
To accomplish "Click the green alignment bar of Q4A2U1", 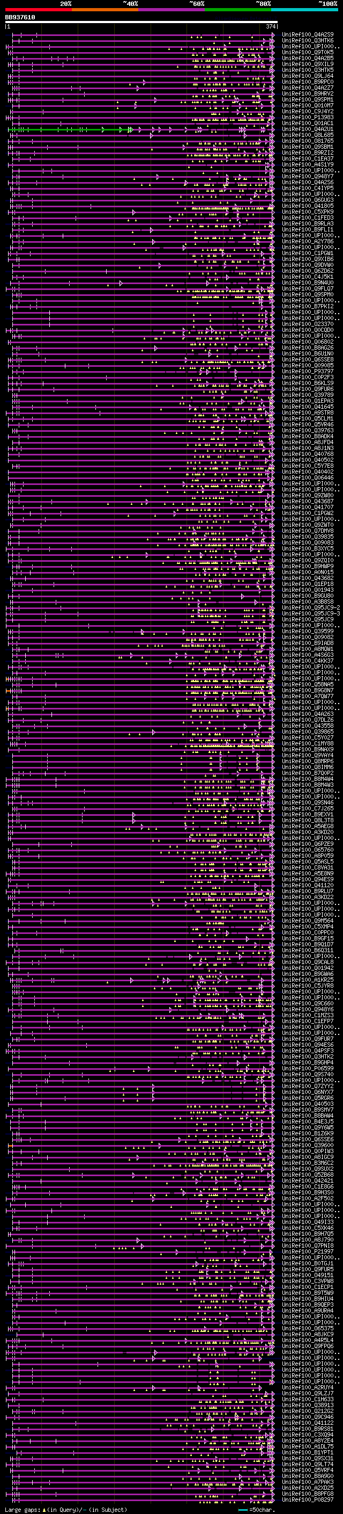I will coord(69,129).
